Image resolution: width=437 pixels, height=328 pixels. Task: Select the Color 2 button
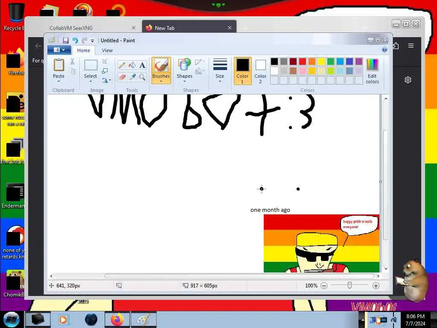point(260,71)
